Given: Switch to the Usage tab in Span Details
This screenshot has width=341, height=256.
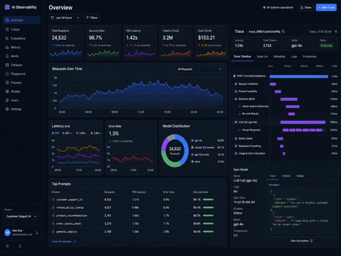Looking at the screenshot, I should point(300,176).
